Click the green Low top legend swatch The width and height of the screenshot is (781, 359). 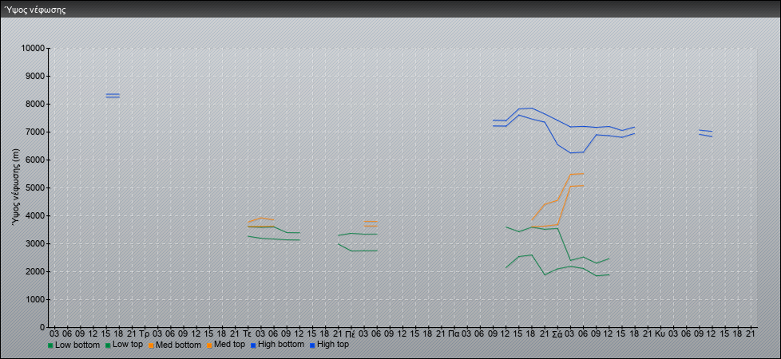[x=108, y=345]
